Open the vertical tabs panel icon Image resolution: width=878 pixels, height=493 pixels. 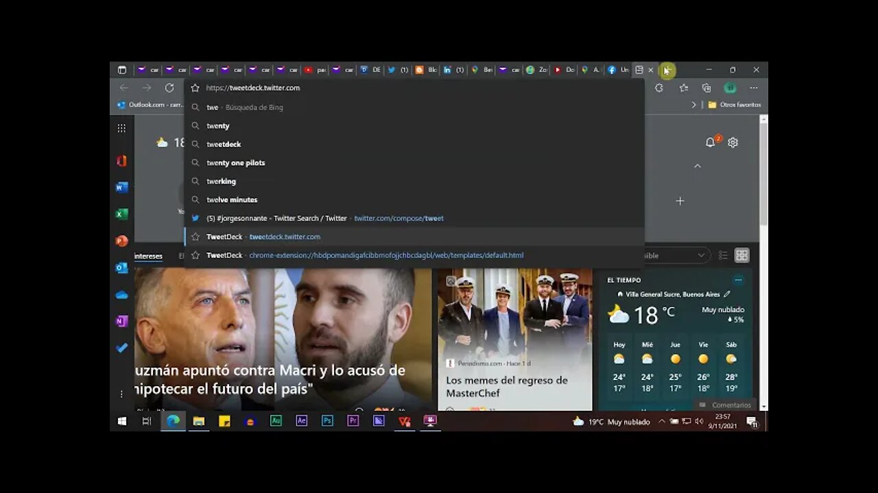coord(122,70)
